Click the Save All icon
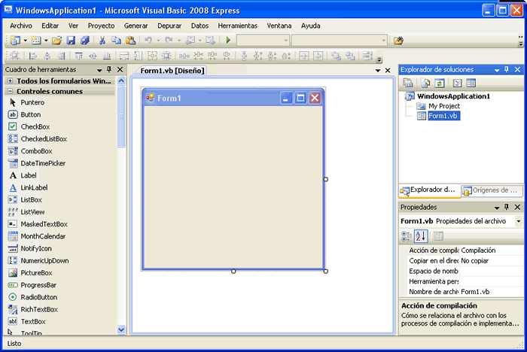Screen dimensions: 527x352 tap(84, 41)
